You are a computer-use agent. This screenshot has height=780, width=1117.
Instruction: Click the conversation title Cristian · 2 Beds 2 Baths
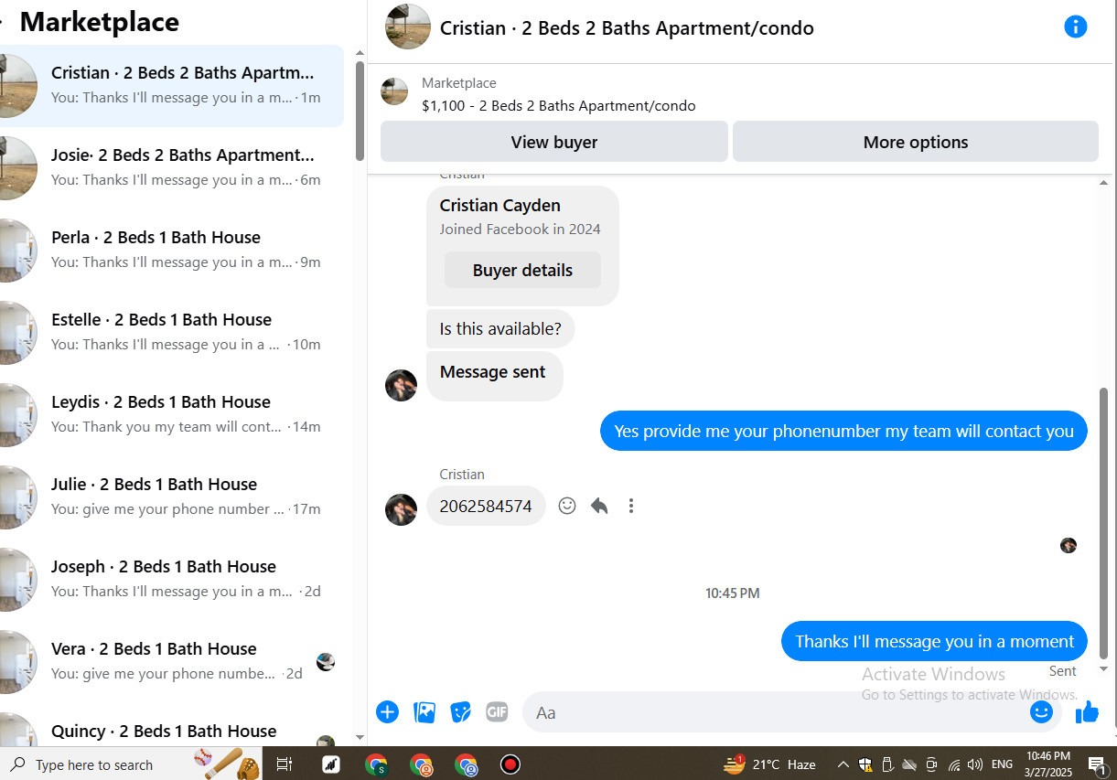click(x=627, y=27)
